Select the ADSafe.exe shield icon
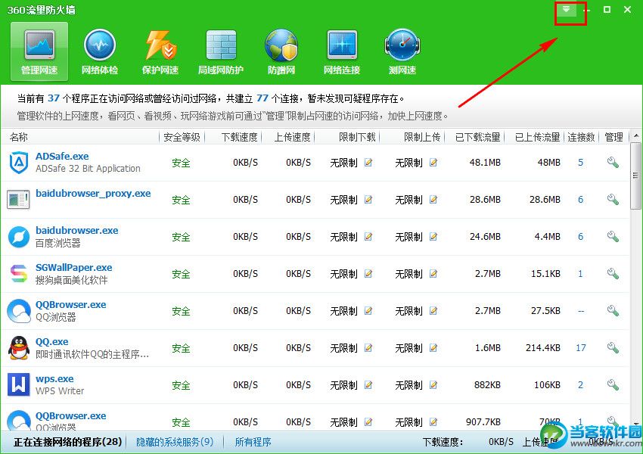643x454 pixels. click(19, 163)
